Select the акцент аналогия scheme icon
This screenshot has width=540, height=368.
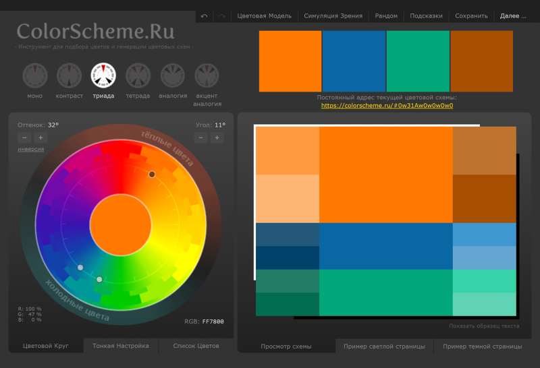click(x=207, y=75)
